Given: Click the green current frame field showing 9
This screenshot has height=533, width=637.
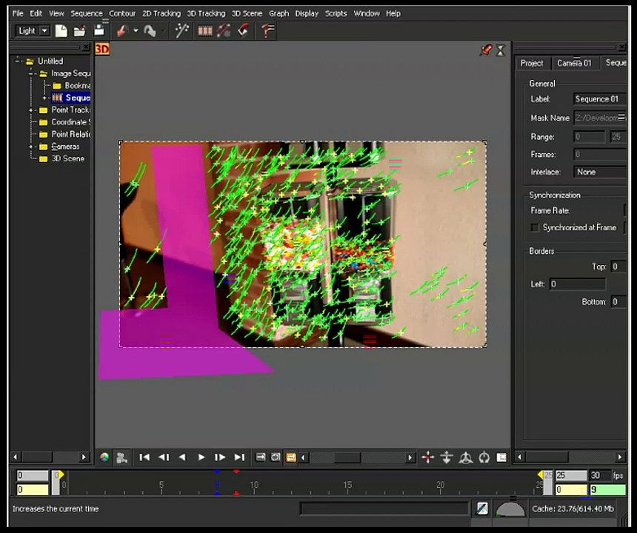Looking at the screenshot, I should coord(607,490).
